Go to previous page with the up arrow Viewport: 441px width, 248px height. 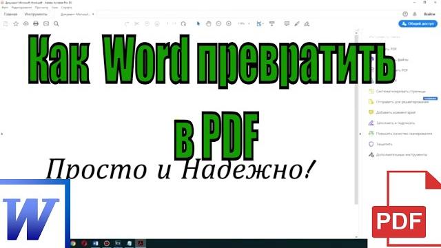[147, 24]
